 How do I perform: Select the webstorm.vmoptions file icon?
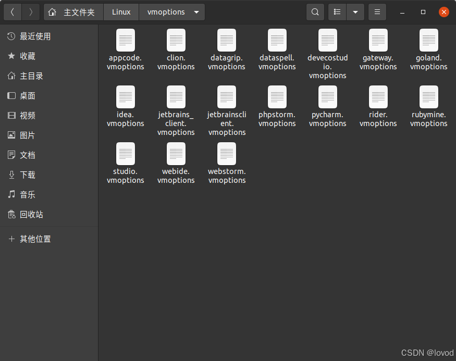[x=226, y=154]
